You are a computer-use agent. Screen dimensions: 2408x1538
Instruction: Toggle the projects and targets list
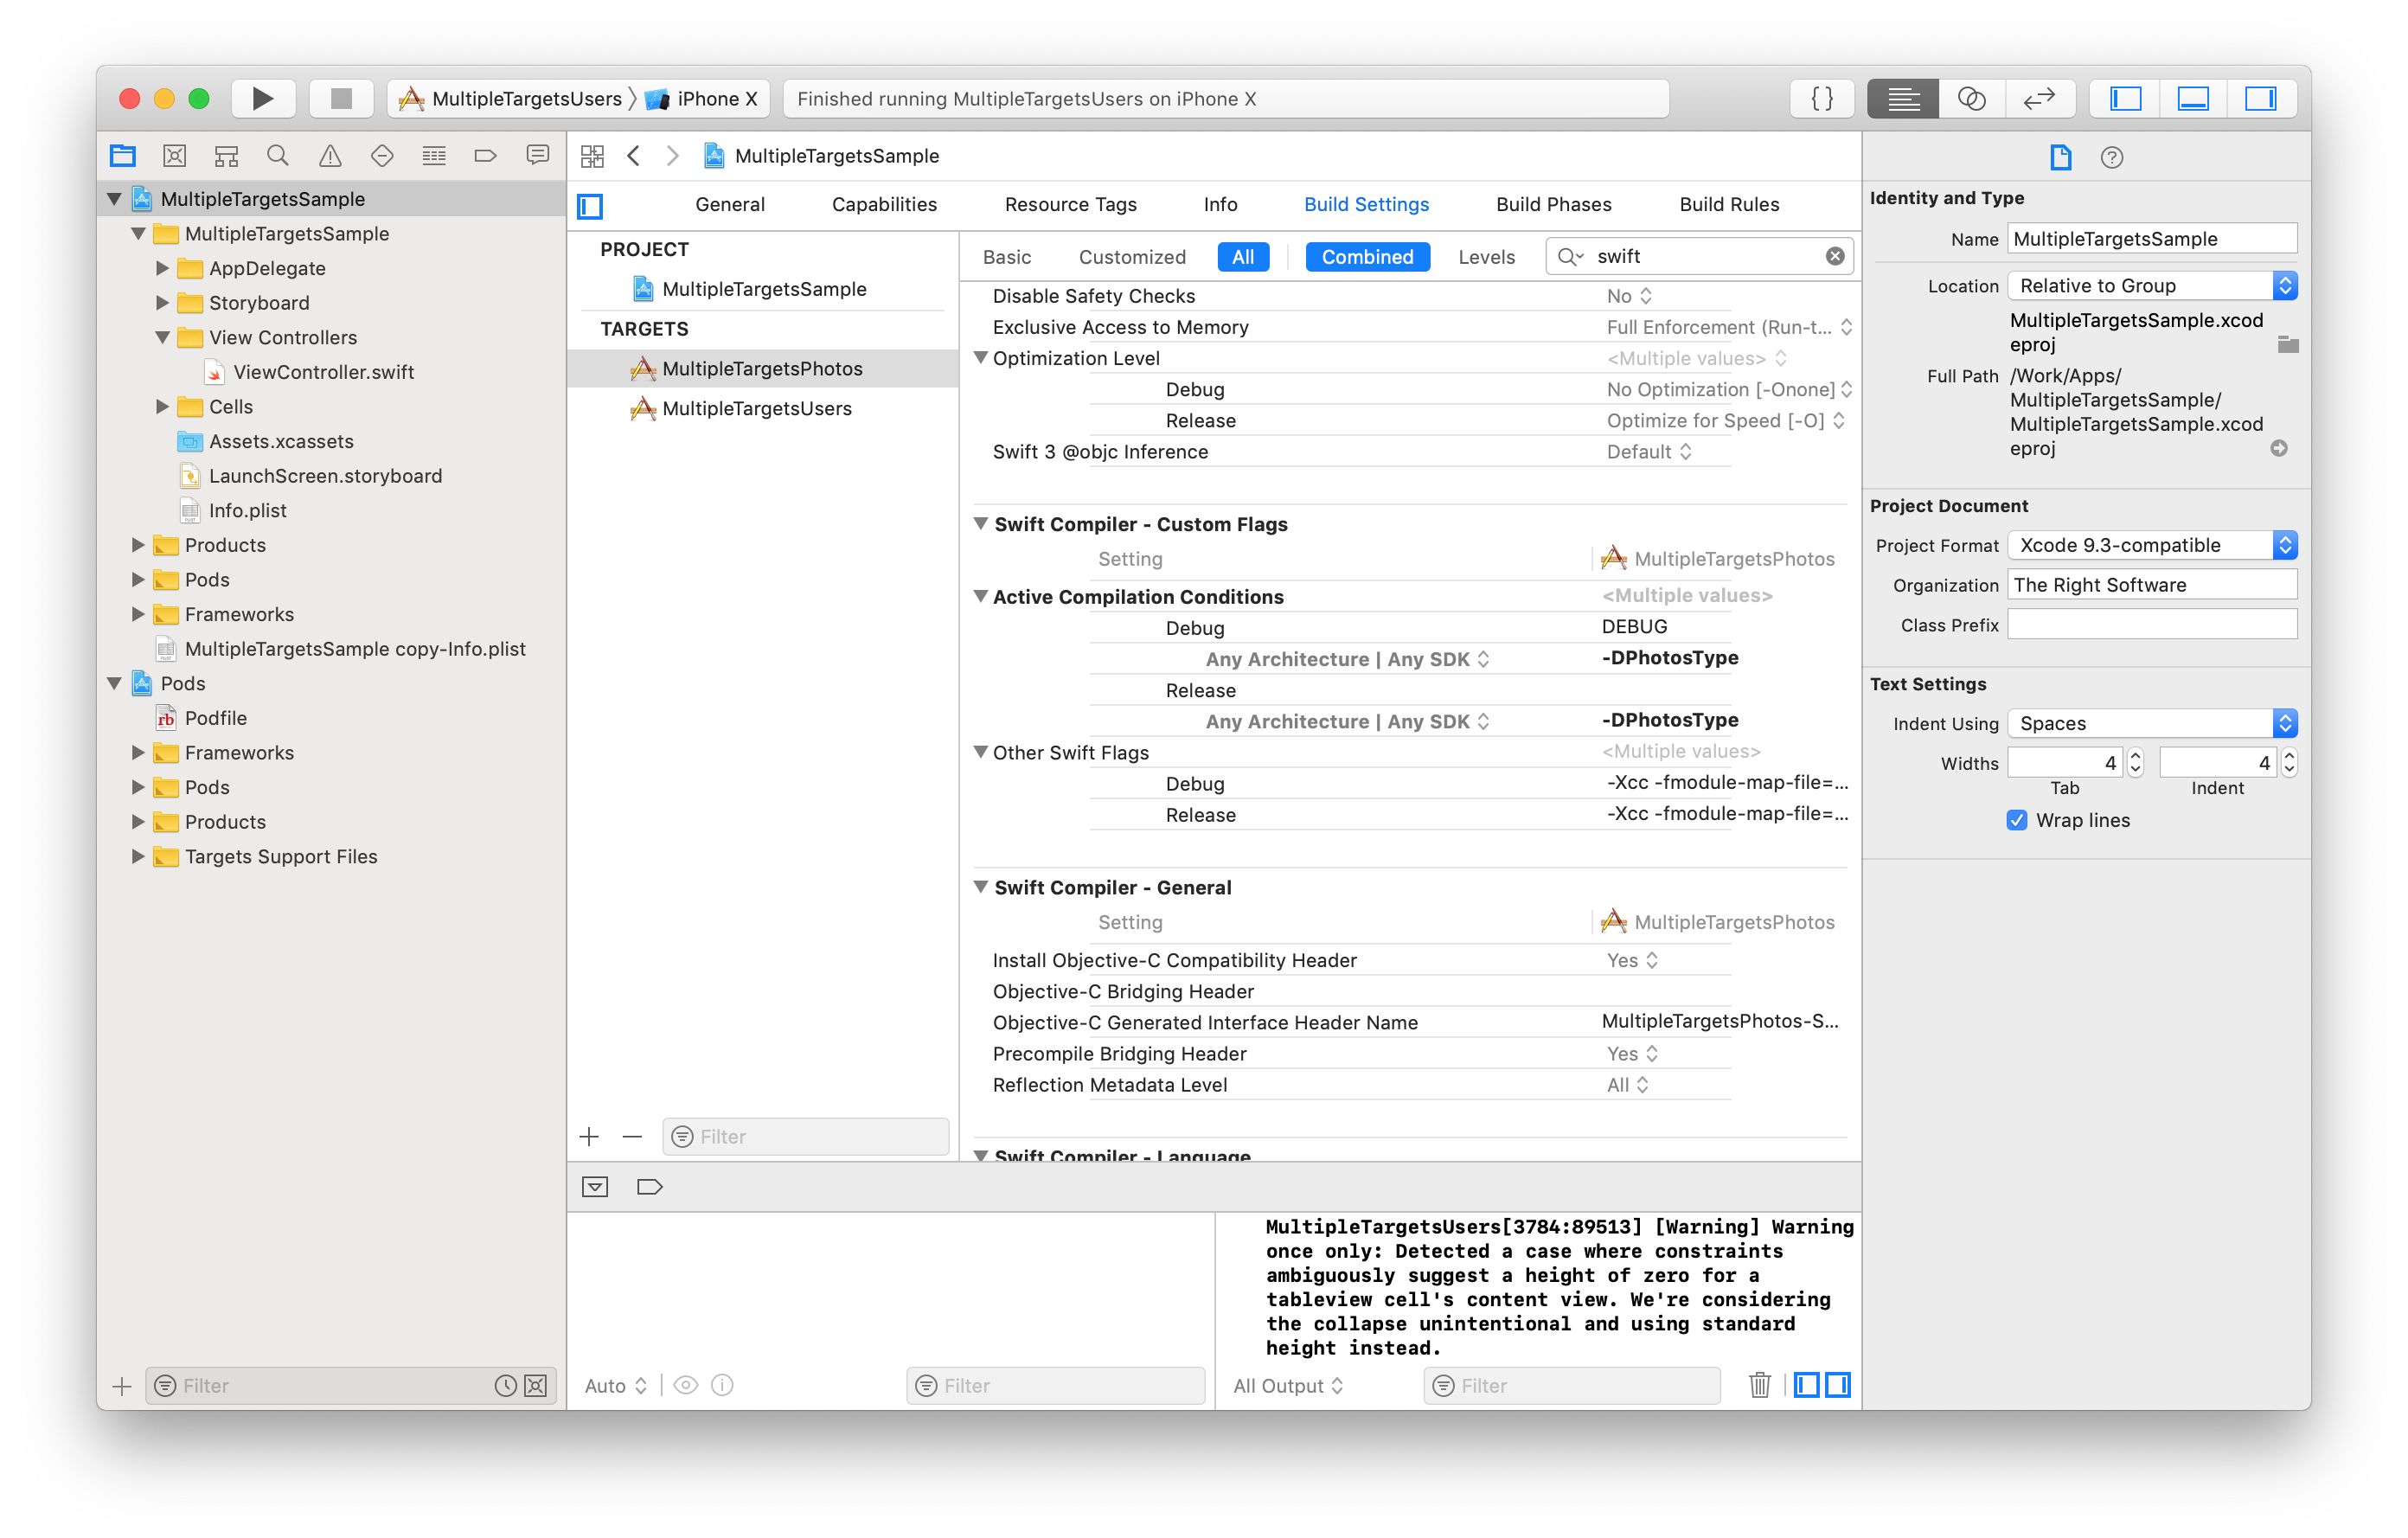(x=591, y=206)
